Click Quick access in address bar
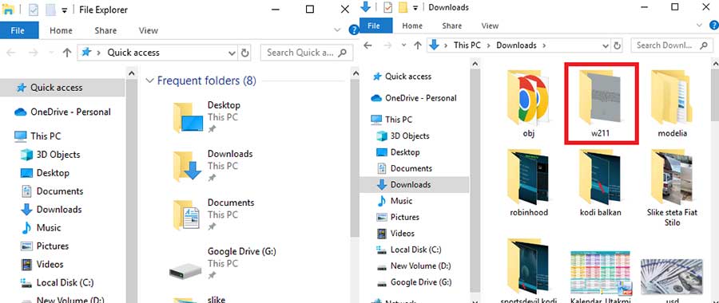719x303 pixels. pos(133,53)
